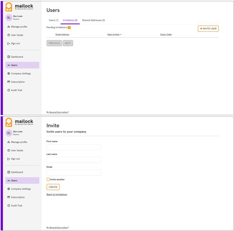
Task: Click the NEXT pagination button
Action: pos(68,43)
